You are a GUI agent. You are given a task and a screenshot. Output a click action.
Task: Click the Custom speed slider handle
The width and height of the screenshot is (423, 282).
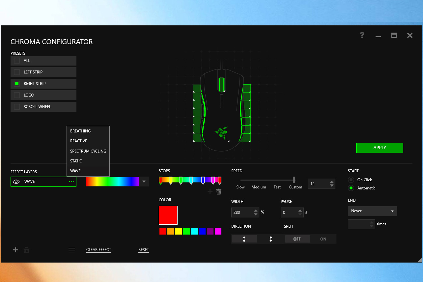(x=294, y=180)
